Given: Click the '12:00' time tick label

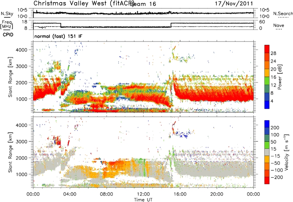Looking at the screenshot, I should click(143, 194).
